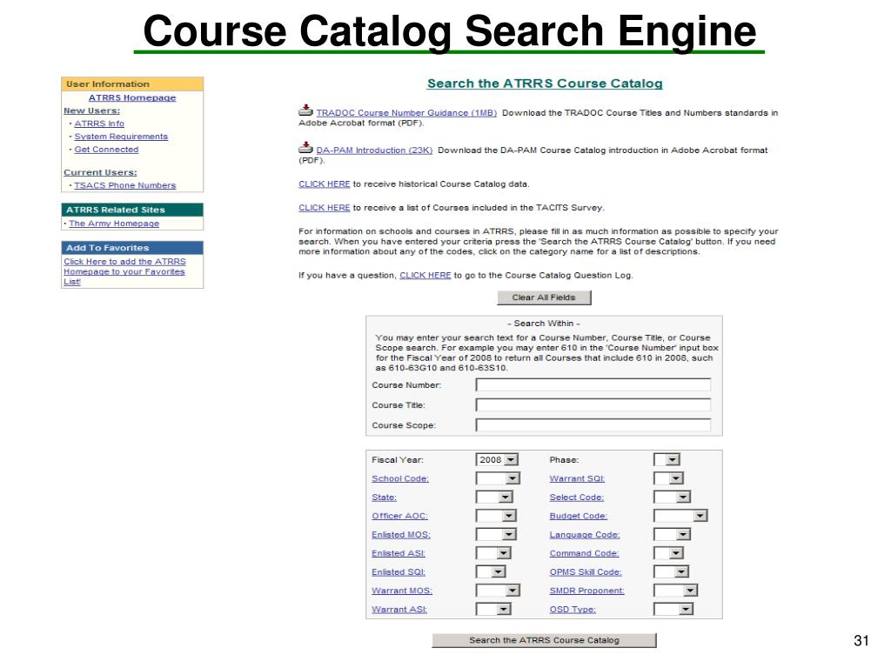Click the ATRRS Related Sites panel header
Viewport: 891px width, 668px height.
132,210
